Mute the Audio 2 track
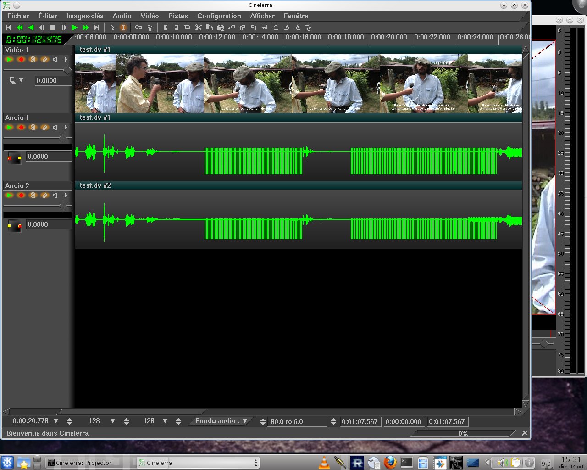The width and height of the screenshot is (587, 470). pos(55,196)
